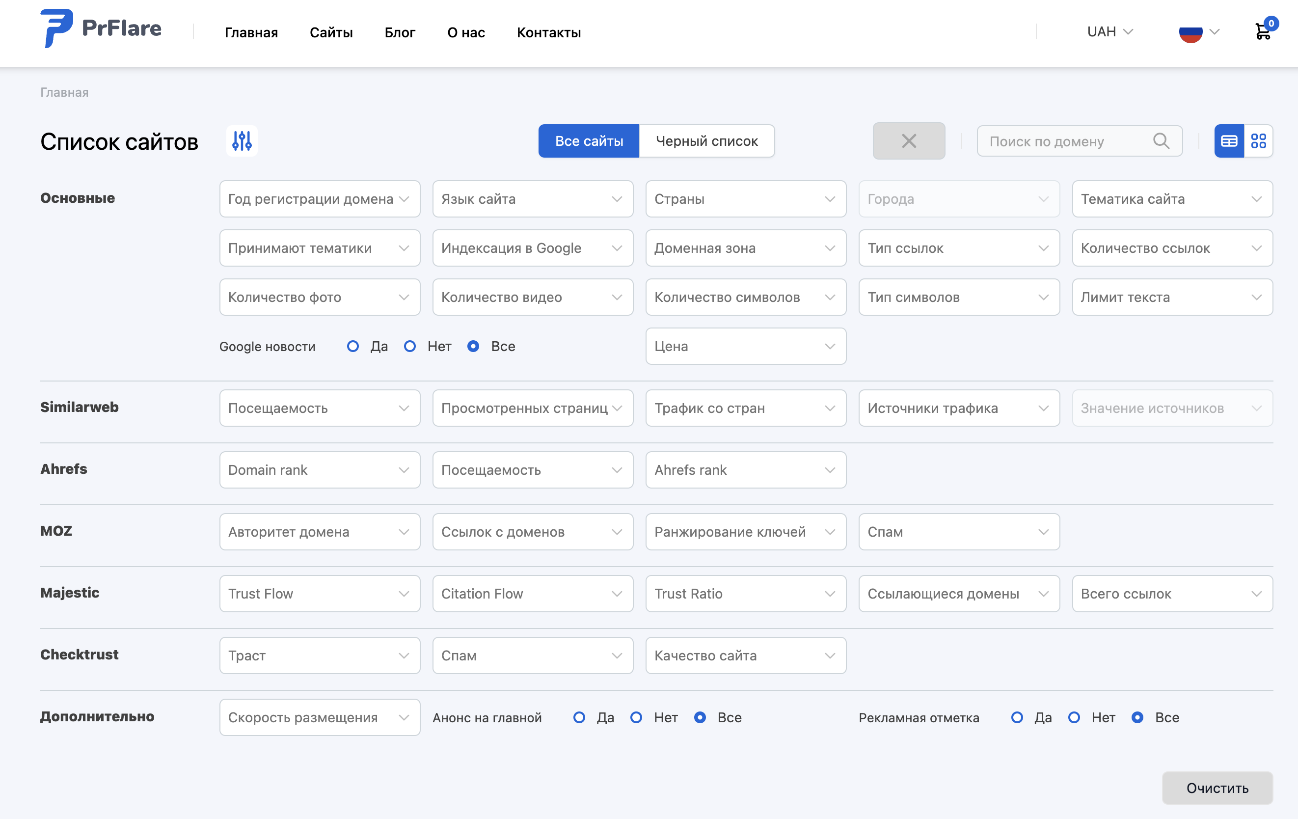Open Similarweb Посещаемость dropdown
The width and height of the screenshot is (1298, 819).
point(320,408)
